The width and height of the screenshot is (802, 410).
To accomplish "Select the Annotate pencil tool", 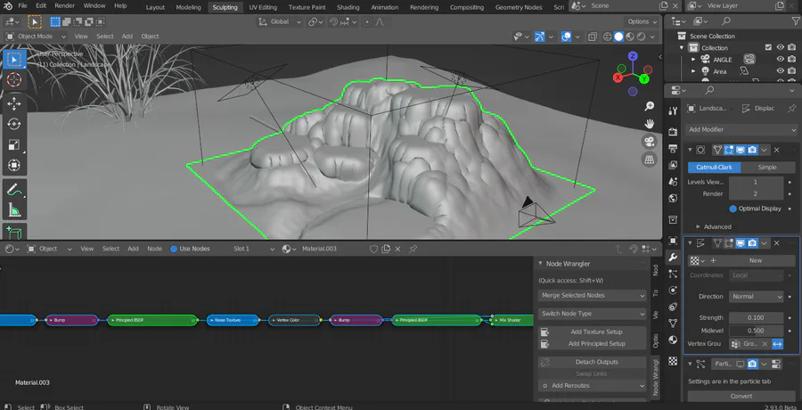I will coord(14,189).
